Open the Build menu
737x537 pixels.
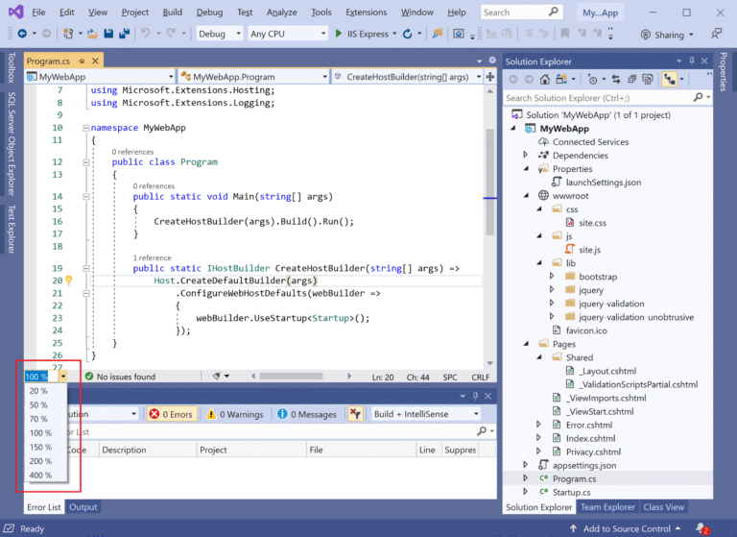[172, 12]
